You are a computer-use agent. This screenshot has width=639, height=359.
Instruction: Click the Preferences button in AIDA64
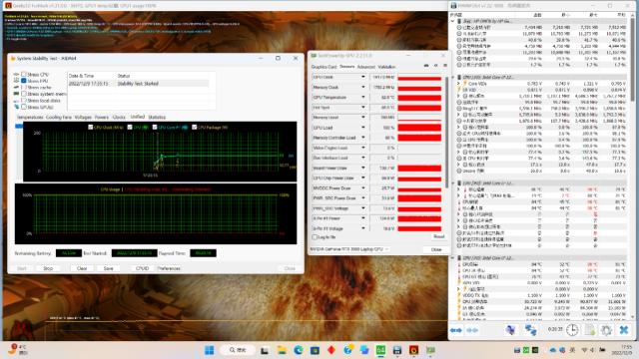click(169, 268)
